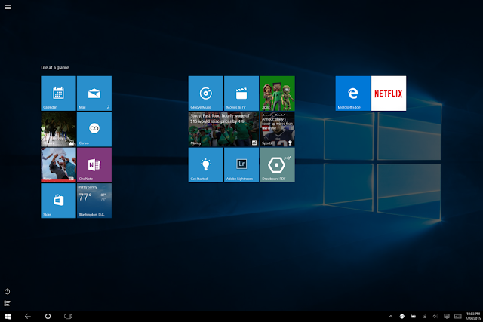Click the taskbar back arrow
Viewport: 483px width, 322px height.
(x=28, y=316)
